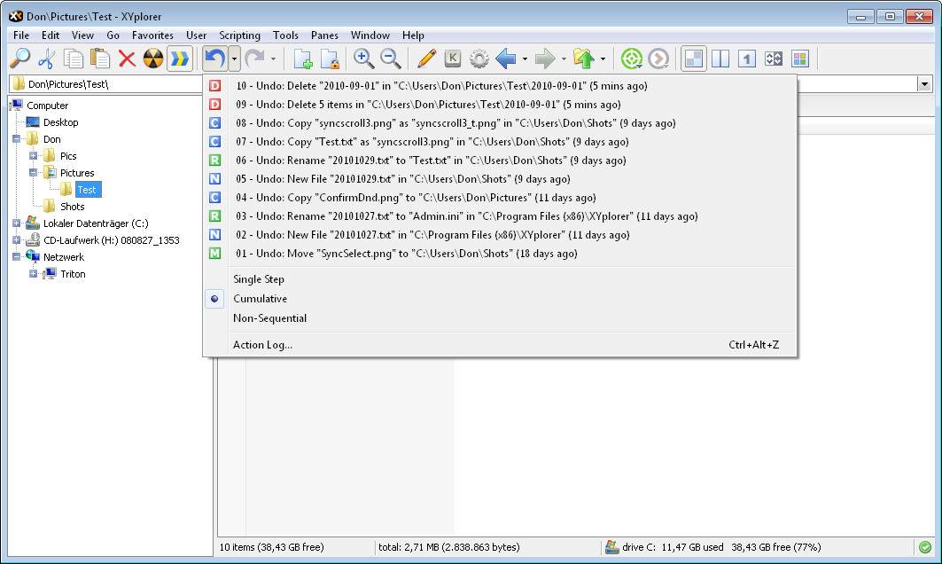Click the Zoom Out magnifier icon
This screenshot has height=564, width=942.
[391, 59]
